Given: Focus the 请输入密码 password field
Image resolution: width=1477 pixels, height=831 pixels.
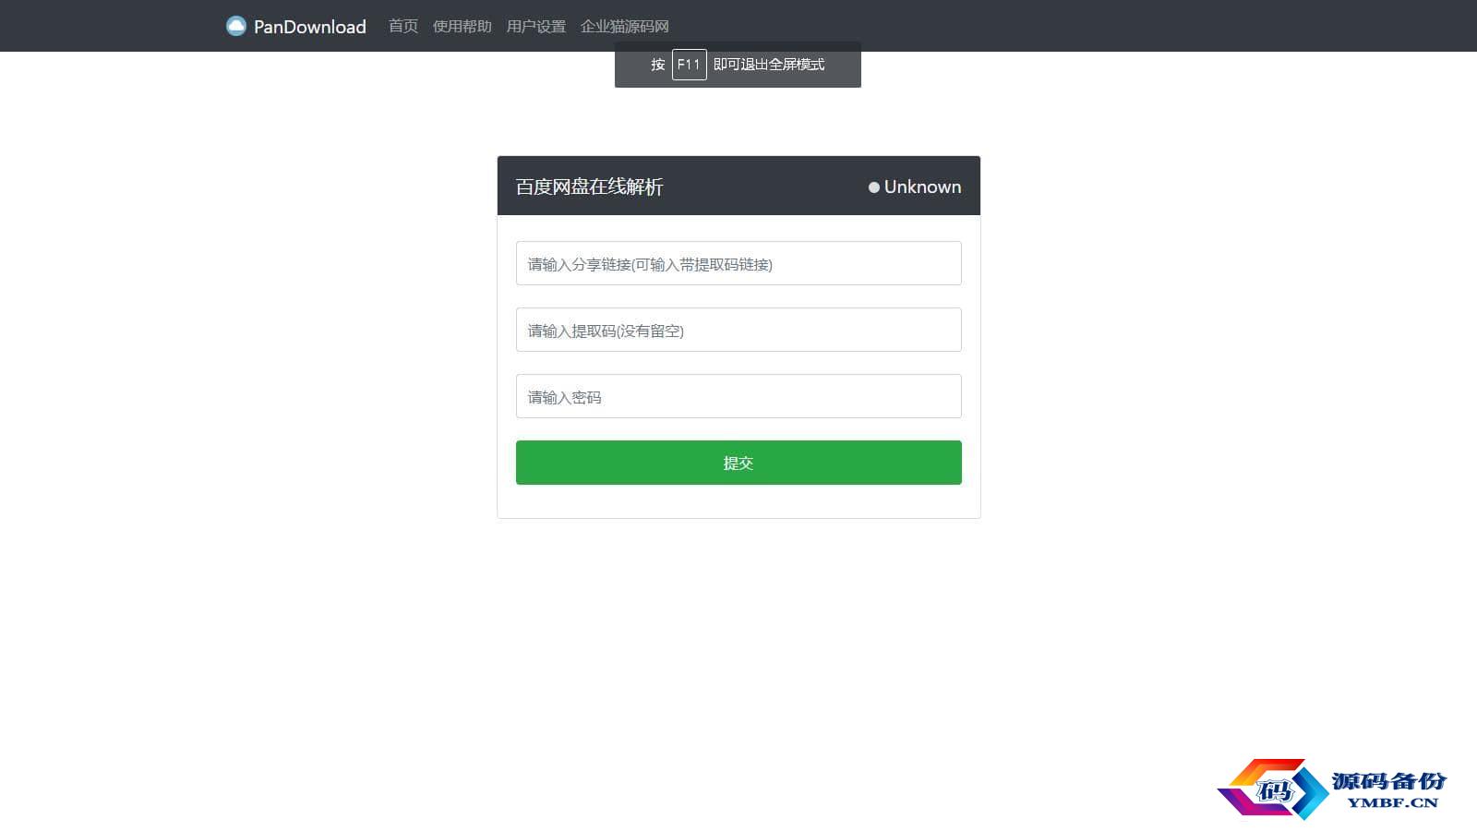Looking at the screenshot, I should pos(738,396).
